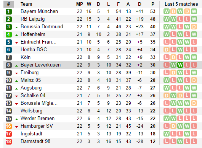Sort by the P points column header
Image resolution: width=202 pixels, height=148 pixels.
point(153,4)
